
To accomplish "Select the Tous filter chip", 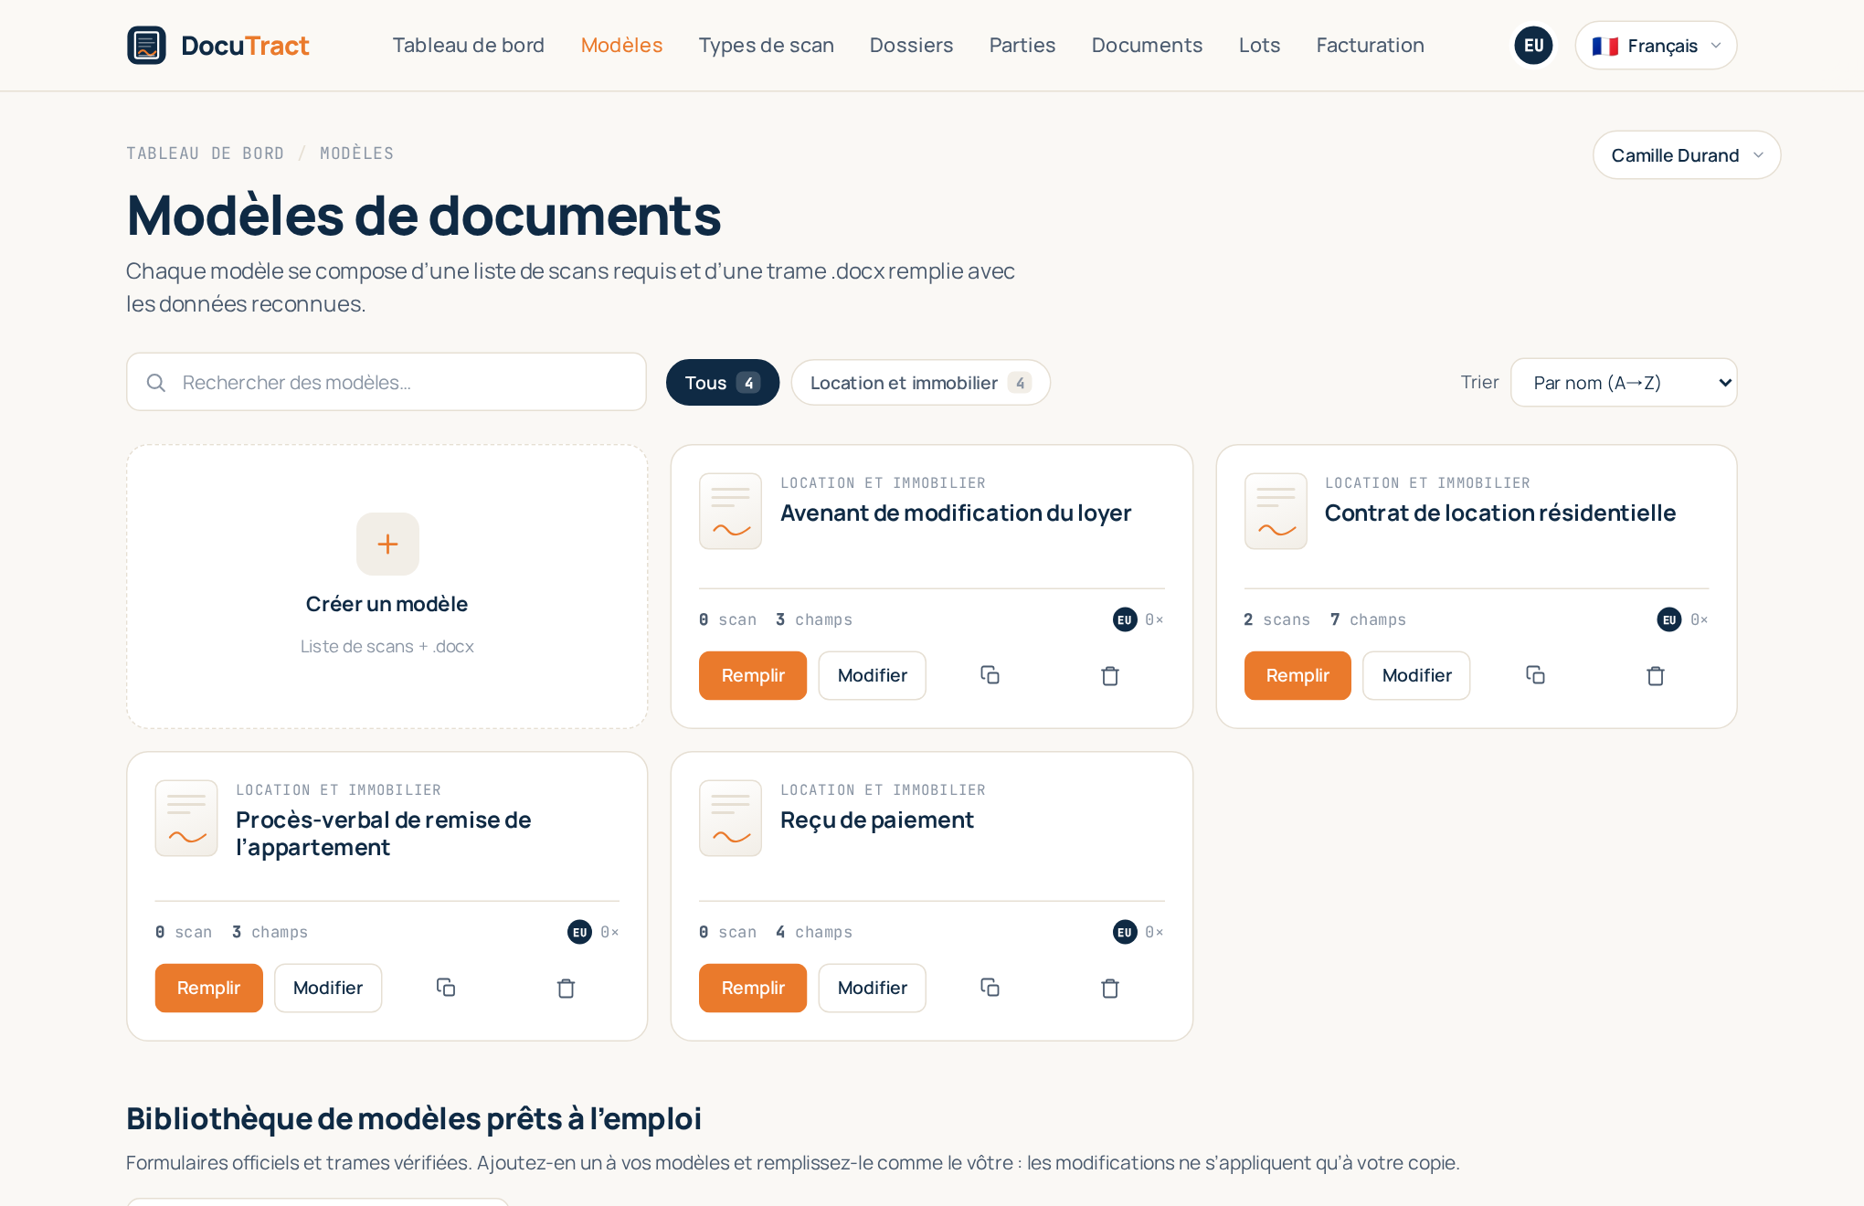I will 723,382.
